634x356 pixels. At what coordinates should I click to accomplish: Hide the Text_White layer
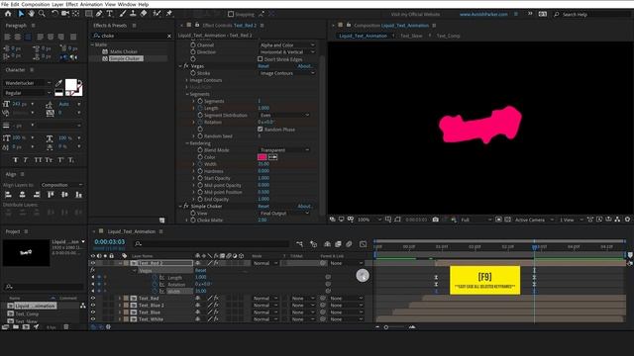tap(93, 318)
